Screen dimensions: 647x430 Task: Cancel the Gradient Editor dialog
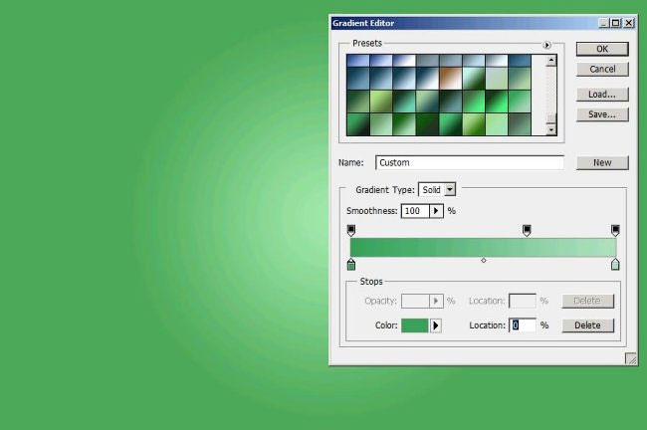pos(602,69)
